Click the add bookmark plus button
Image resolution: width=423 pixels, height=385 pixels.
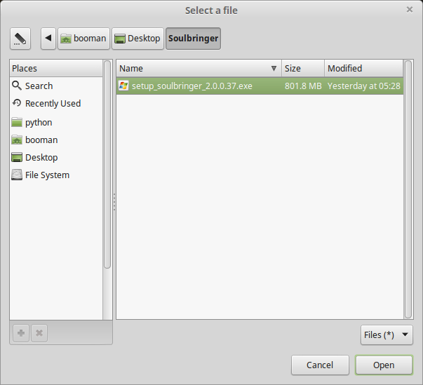[21, 333]
